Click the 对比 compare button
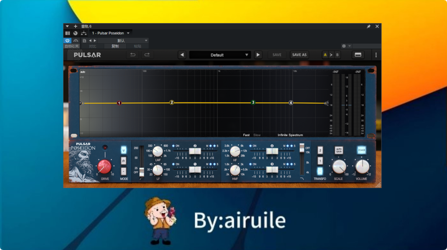Viewport: 447px width, 250px height. (x=93, y=46)
